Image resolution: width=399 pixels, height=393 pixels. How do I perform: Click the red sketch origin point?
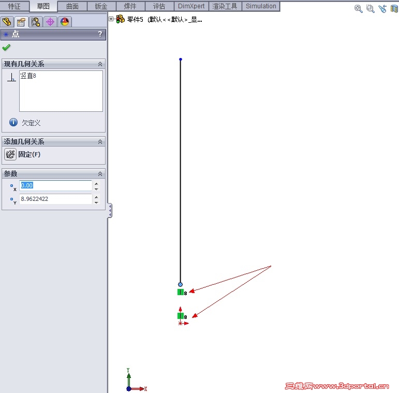coord(181,323)
